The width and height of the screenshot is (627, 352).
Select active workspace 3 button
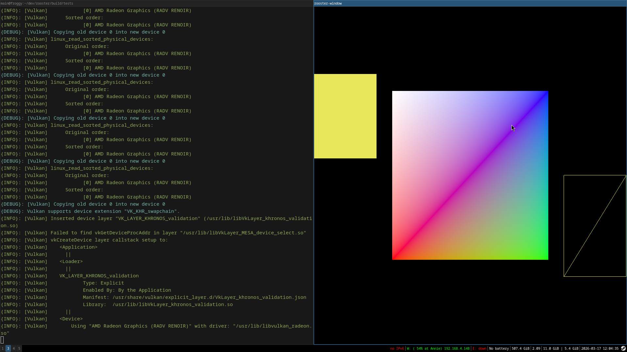[8, 348]
